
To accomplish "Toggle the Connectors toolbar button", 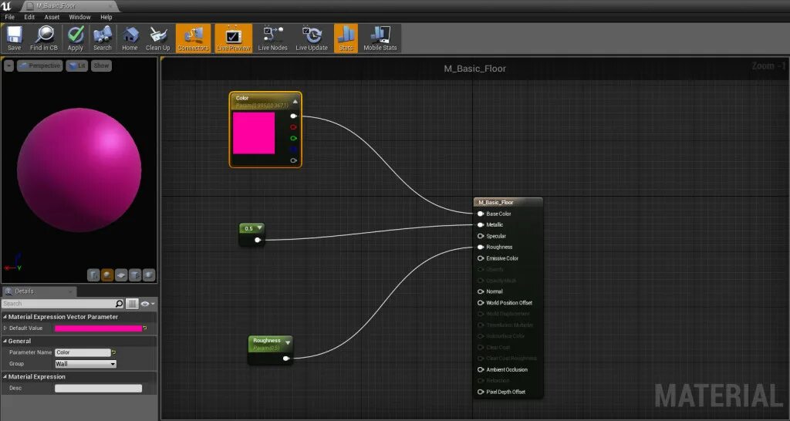I will (193, 38).
